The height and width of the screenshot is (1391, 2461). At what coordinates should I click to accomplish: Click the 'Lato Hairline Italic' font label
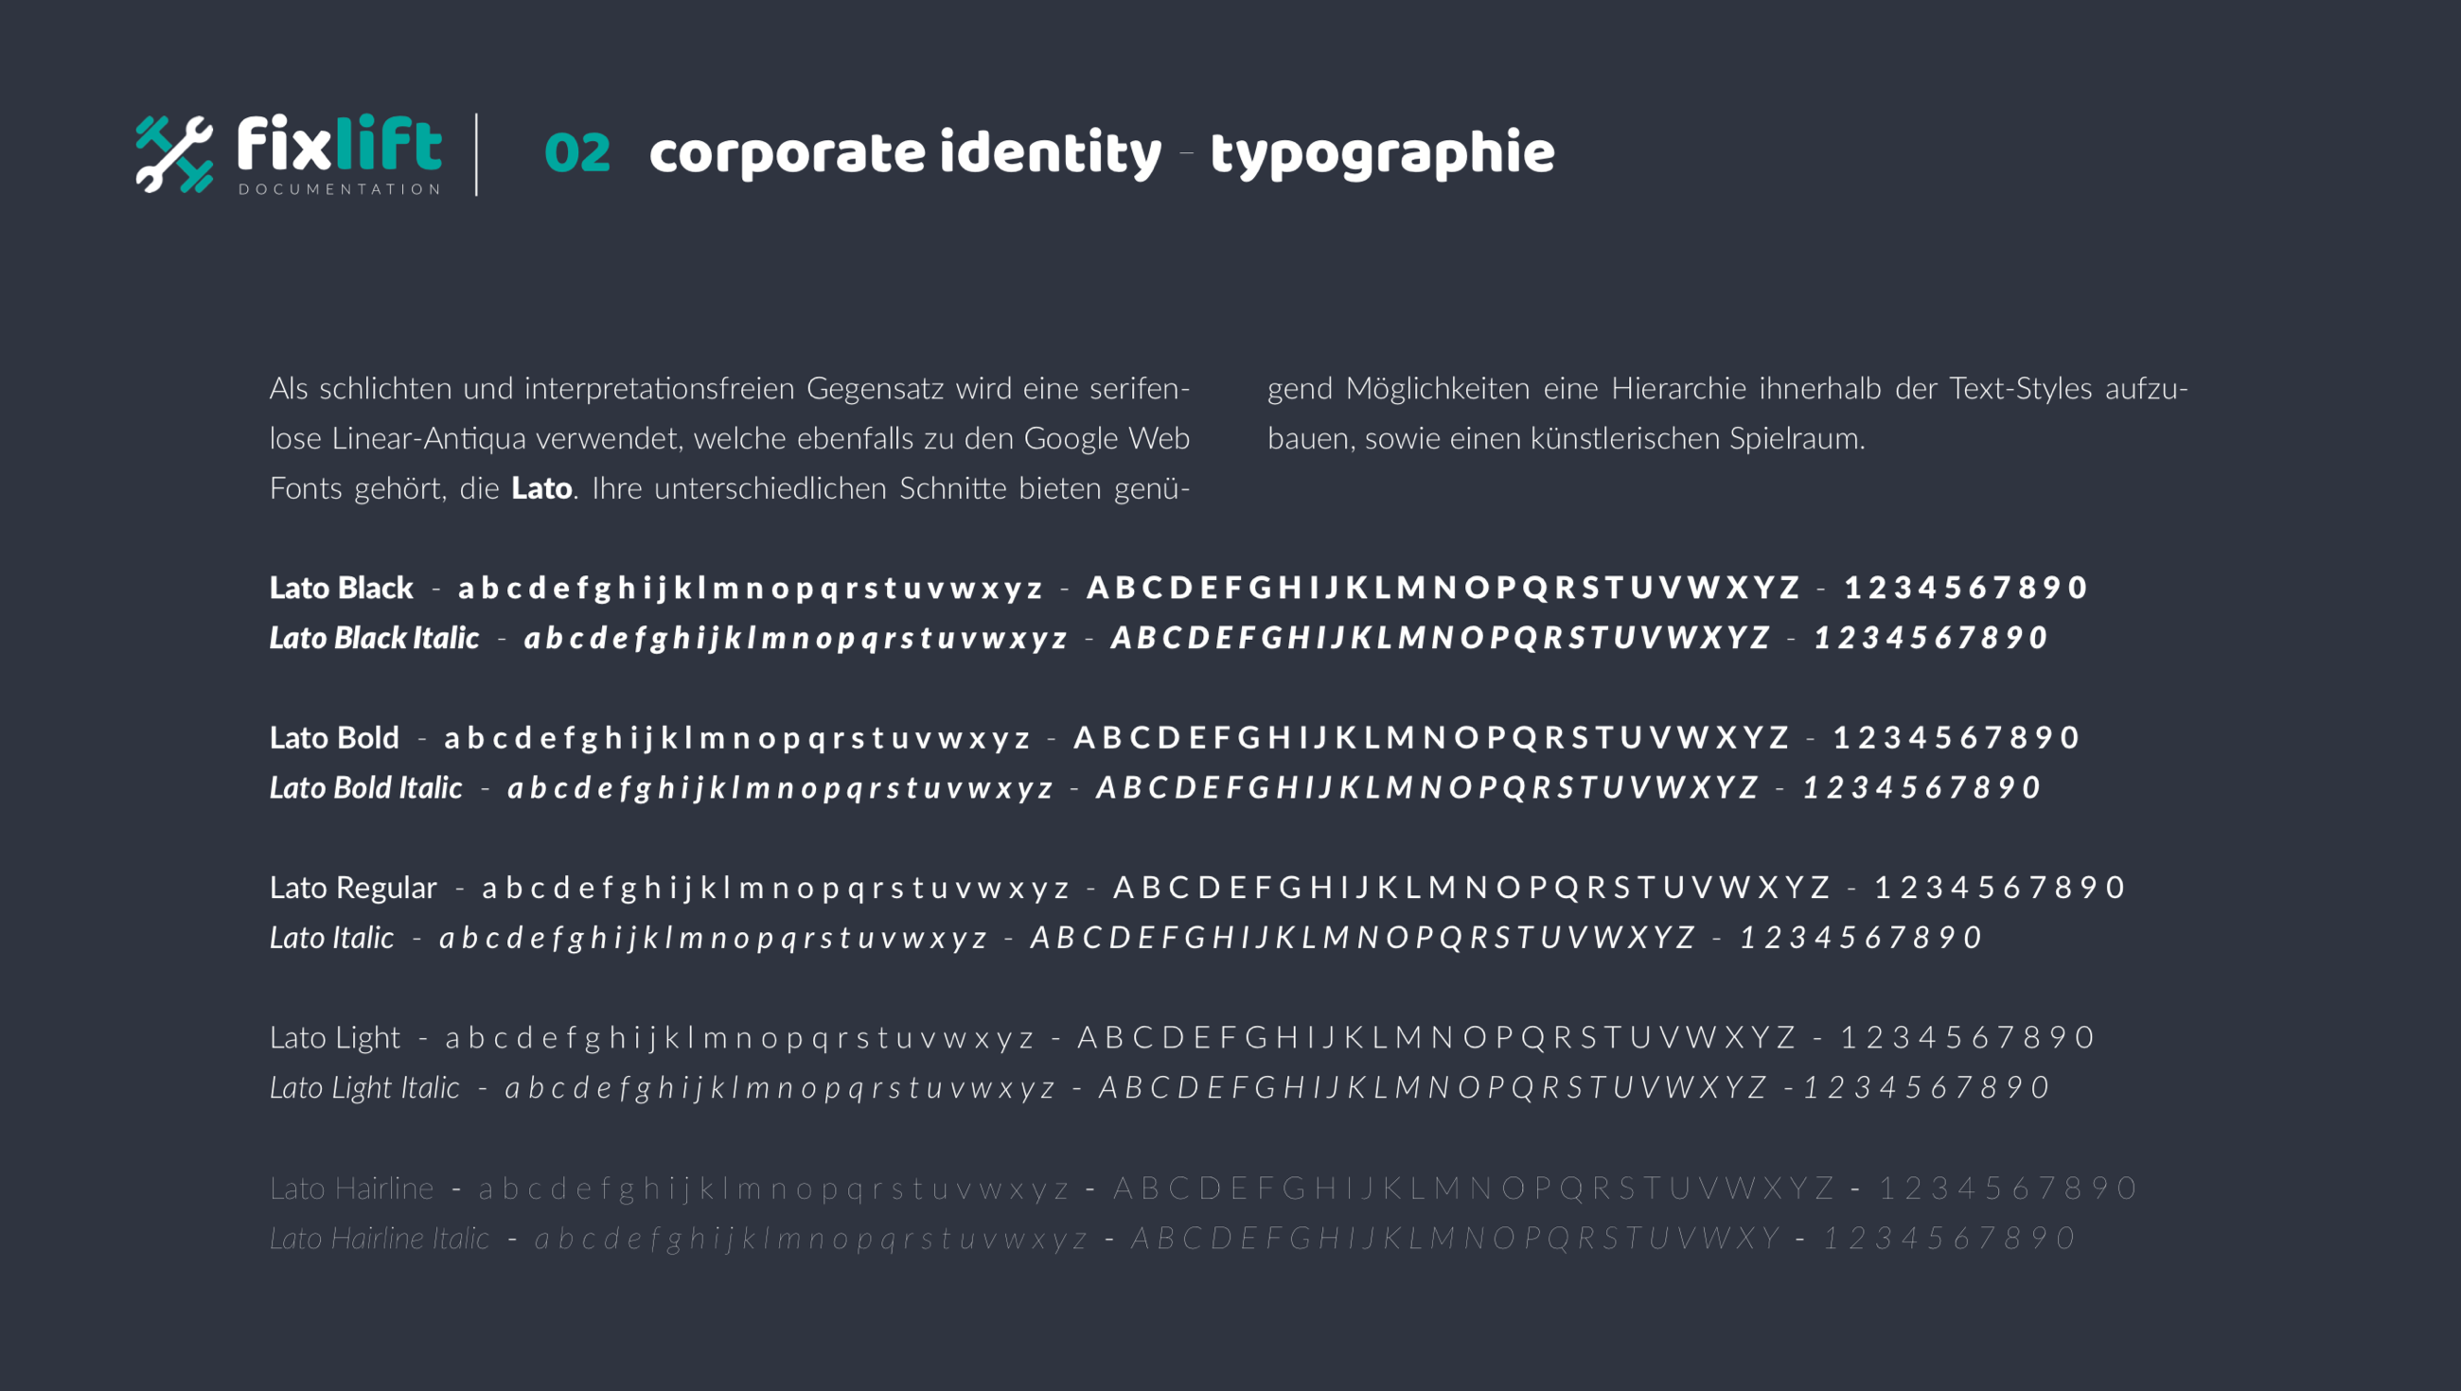[380, 1238]
